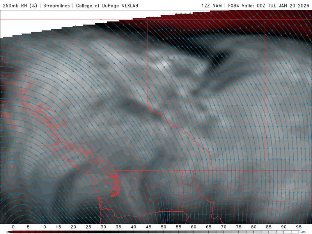Click 'Valid: 00Z TUE JAN 20 2026' text

point(275,5)
